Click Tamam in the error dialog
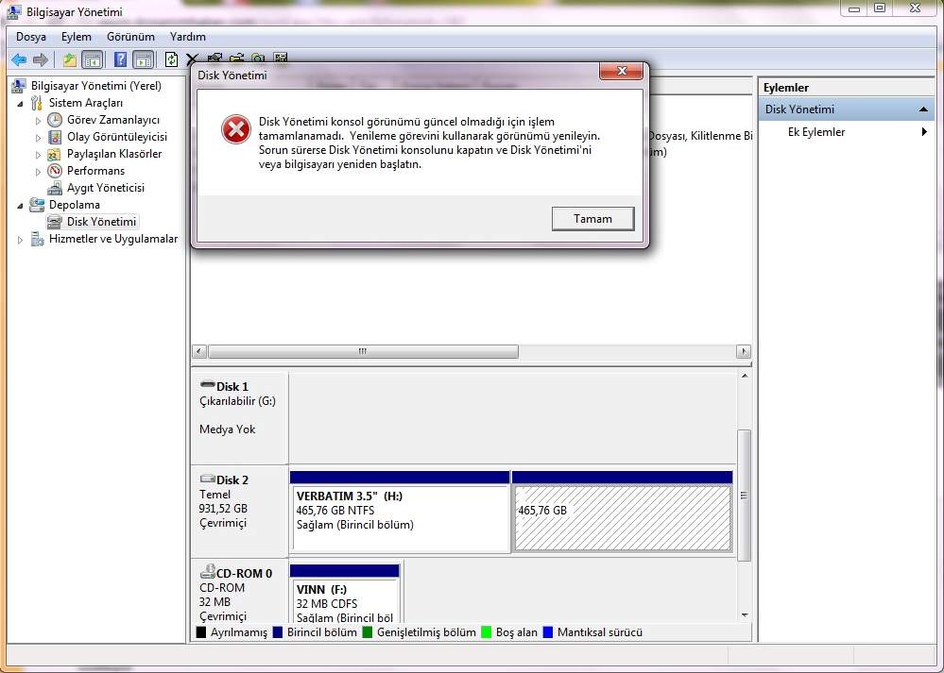Image resolution: width=944 pixels, height=673 pixels. click(x=593, y=218)
